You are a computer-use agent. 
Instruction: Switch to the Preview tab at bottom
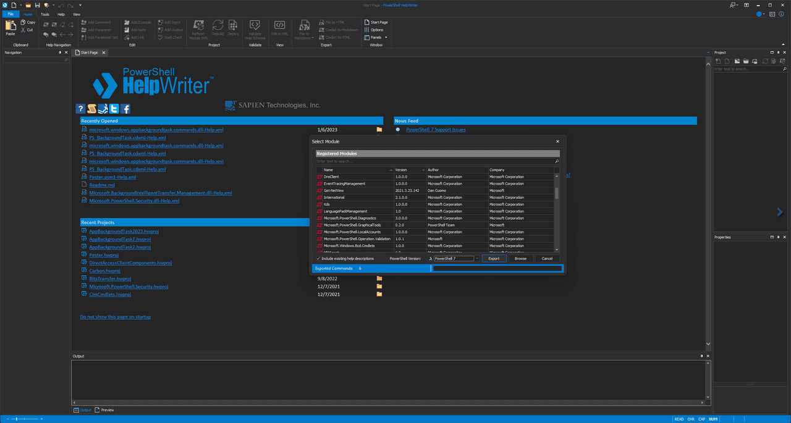(104, 410)
